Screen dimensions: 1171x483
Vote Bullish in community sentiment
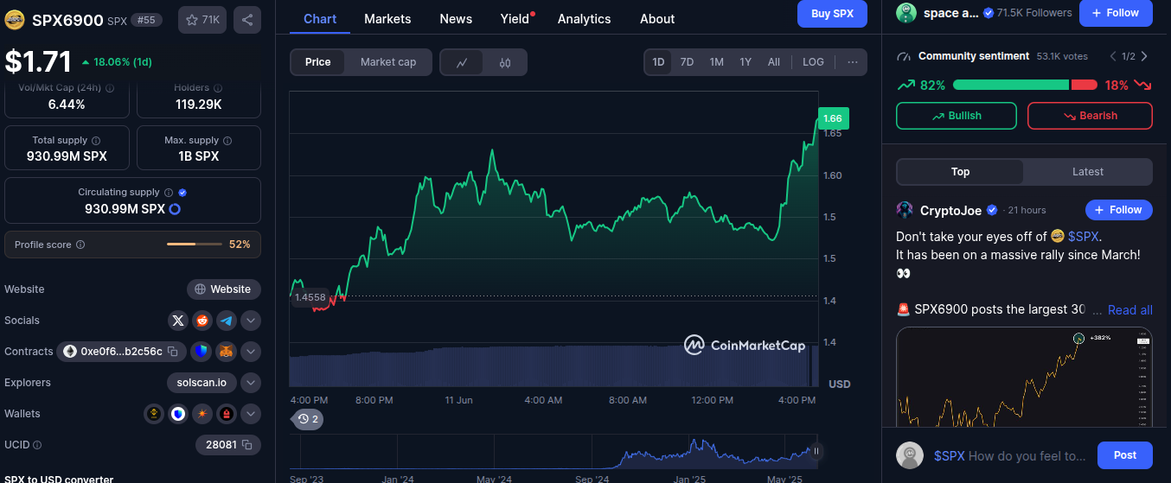coord(956,116)
